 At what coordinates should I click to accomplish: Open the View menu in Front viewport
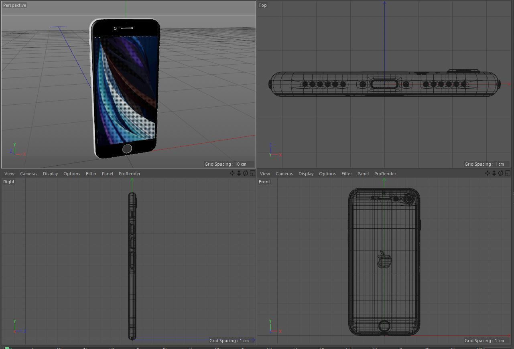pyautogui.click(x=265, y=174)
